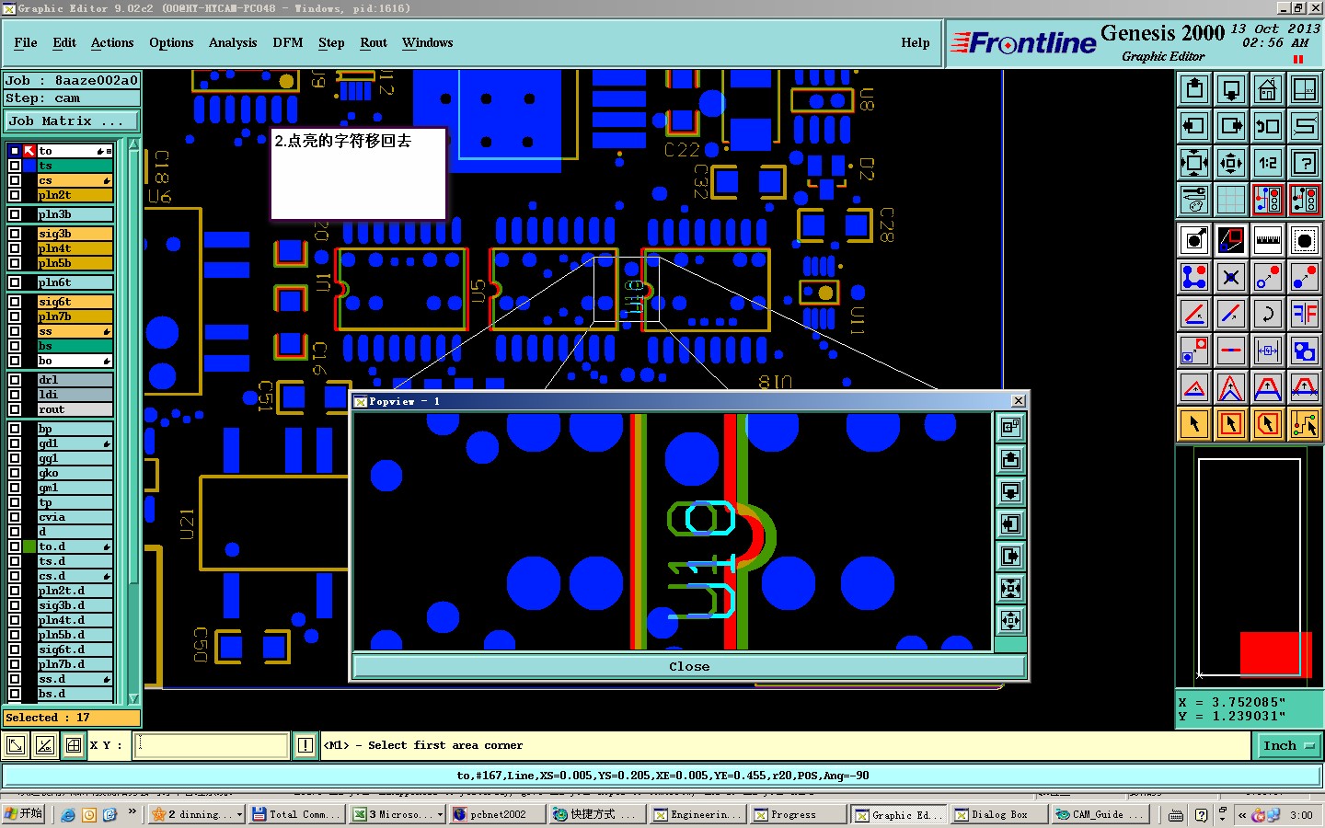Expand the dinning taskbar group arrow
The width and height of the screenshot is (1325, 828).
click(240, 814)
